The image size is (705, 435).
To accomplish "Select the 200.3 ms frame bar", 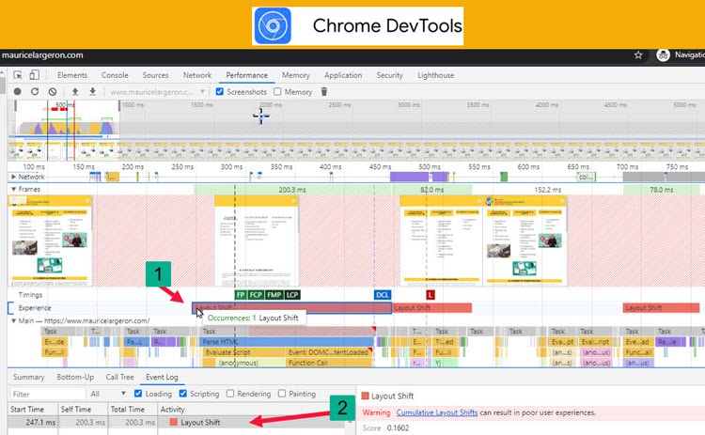I will tap(292, 190).
